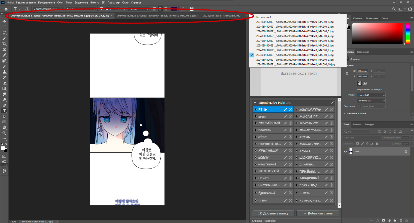Click the Добавить папку button
The image size is (414, 223).
click(273, 213)
